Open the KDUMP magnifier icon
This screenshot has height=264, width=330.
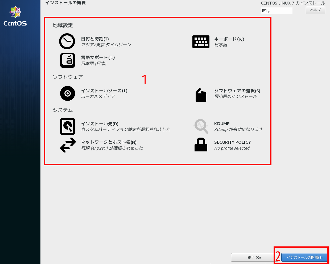[201, 126]
